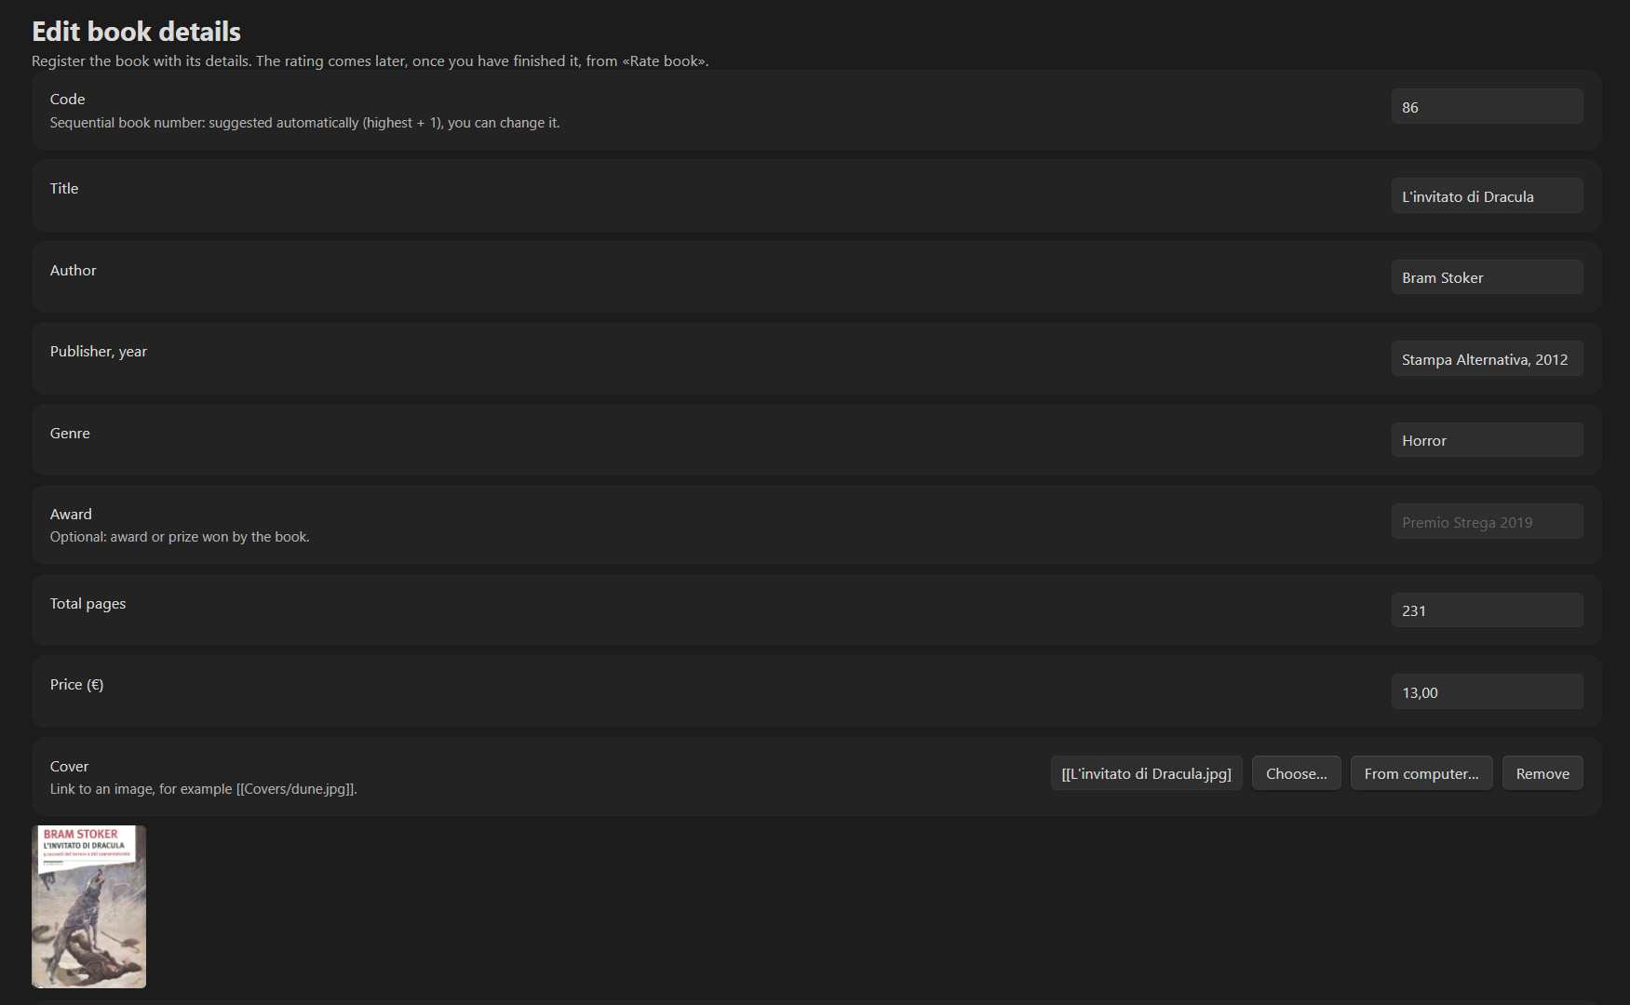Screen dimensions: 1630x1005
Task: Click the Cover label
Action: click(x=69, y=767)
